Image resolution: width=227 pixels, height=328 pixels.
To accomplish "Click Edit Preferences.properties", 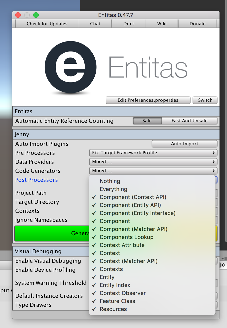I will tap(148, 100).
